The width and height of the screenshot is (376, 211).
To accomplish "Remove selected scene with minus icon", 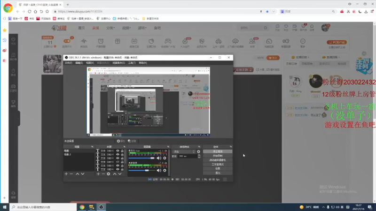I will (71, 174).
